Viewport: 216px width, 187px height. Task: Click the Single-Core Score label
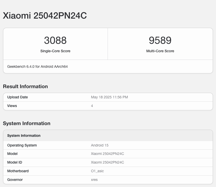pyautogui.click(x=55, y=51)
